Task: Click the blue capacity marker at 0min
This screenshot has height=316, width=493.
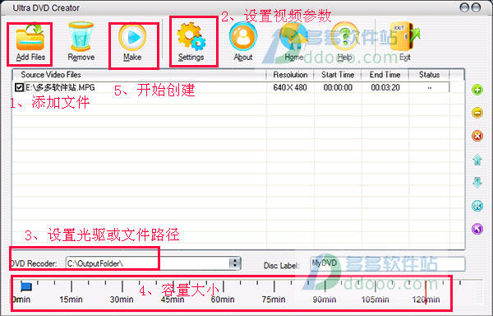Action: pos(25,286)
